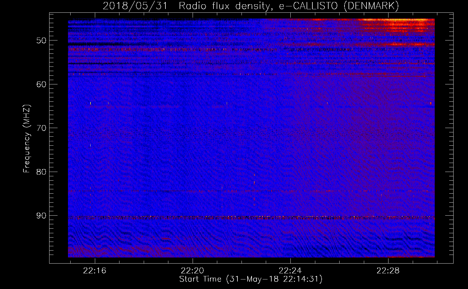Click the '80' frequency tick label
The image size is (468, 289).
pos(41,172)
